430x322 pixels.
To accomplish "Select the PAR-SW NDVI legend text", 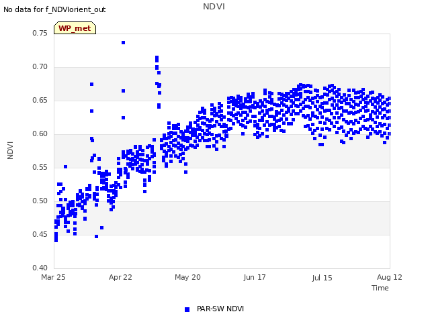I will pyautogui.click(x=220, y=309).
